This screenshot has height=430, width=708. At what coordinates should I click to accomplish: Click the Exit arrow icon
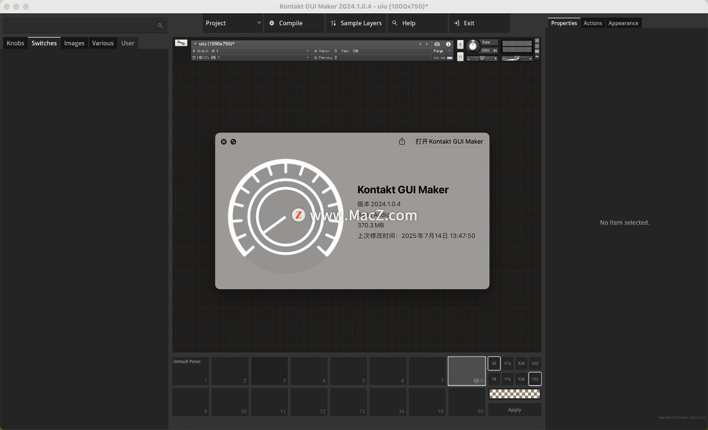click(x=457, y=23)
